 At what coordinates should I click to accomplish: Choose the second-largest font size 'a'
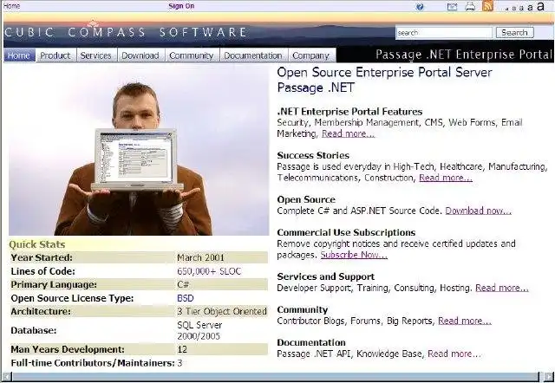click(x=530, y=8)
